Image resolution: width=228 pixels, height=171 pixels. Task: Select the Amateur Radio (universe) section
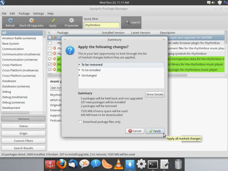click(19, 38)
